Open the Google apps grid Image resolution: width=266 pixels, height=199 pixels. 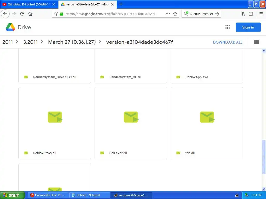coord(228,27)
